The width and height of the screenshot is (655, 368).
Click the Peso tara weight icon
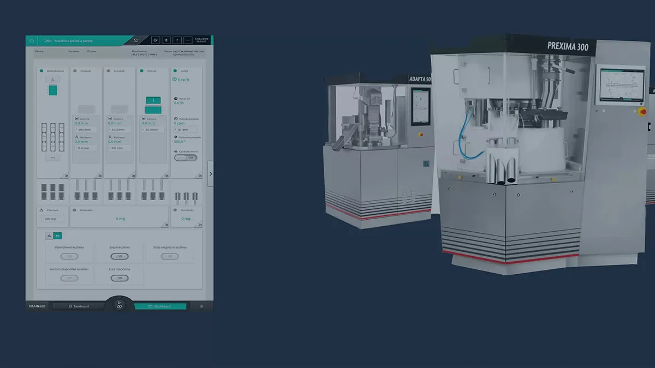(42, 209)
